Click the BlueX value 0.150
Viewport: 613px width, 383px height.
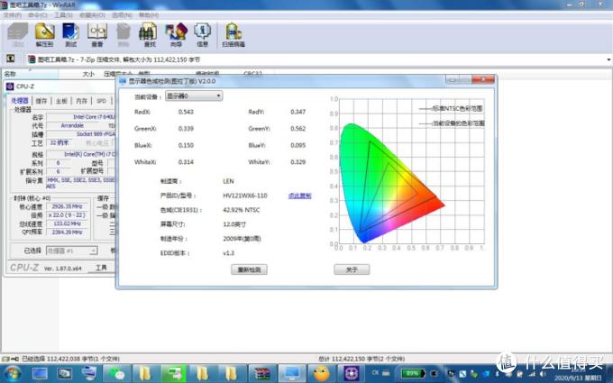point(186,145)
